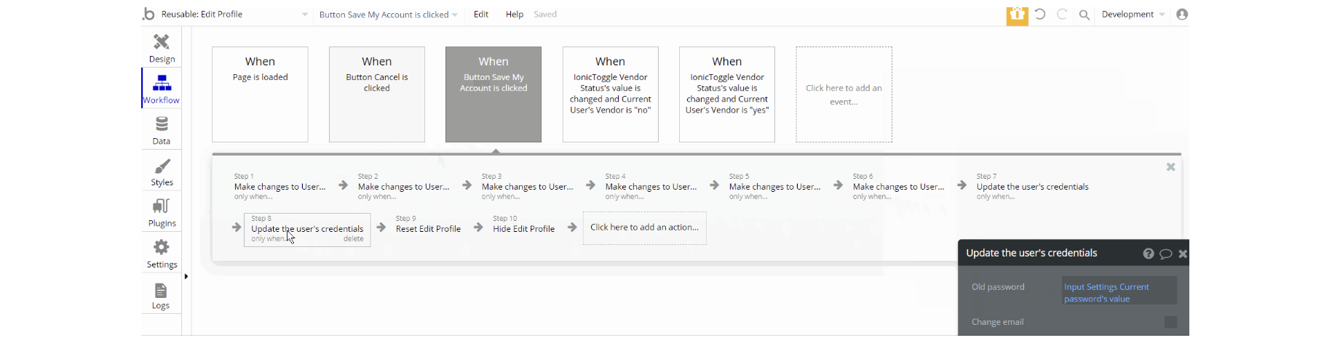1332x343 pixels.
Task: Open the Design tab icon
Action: (162, 42)
